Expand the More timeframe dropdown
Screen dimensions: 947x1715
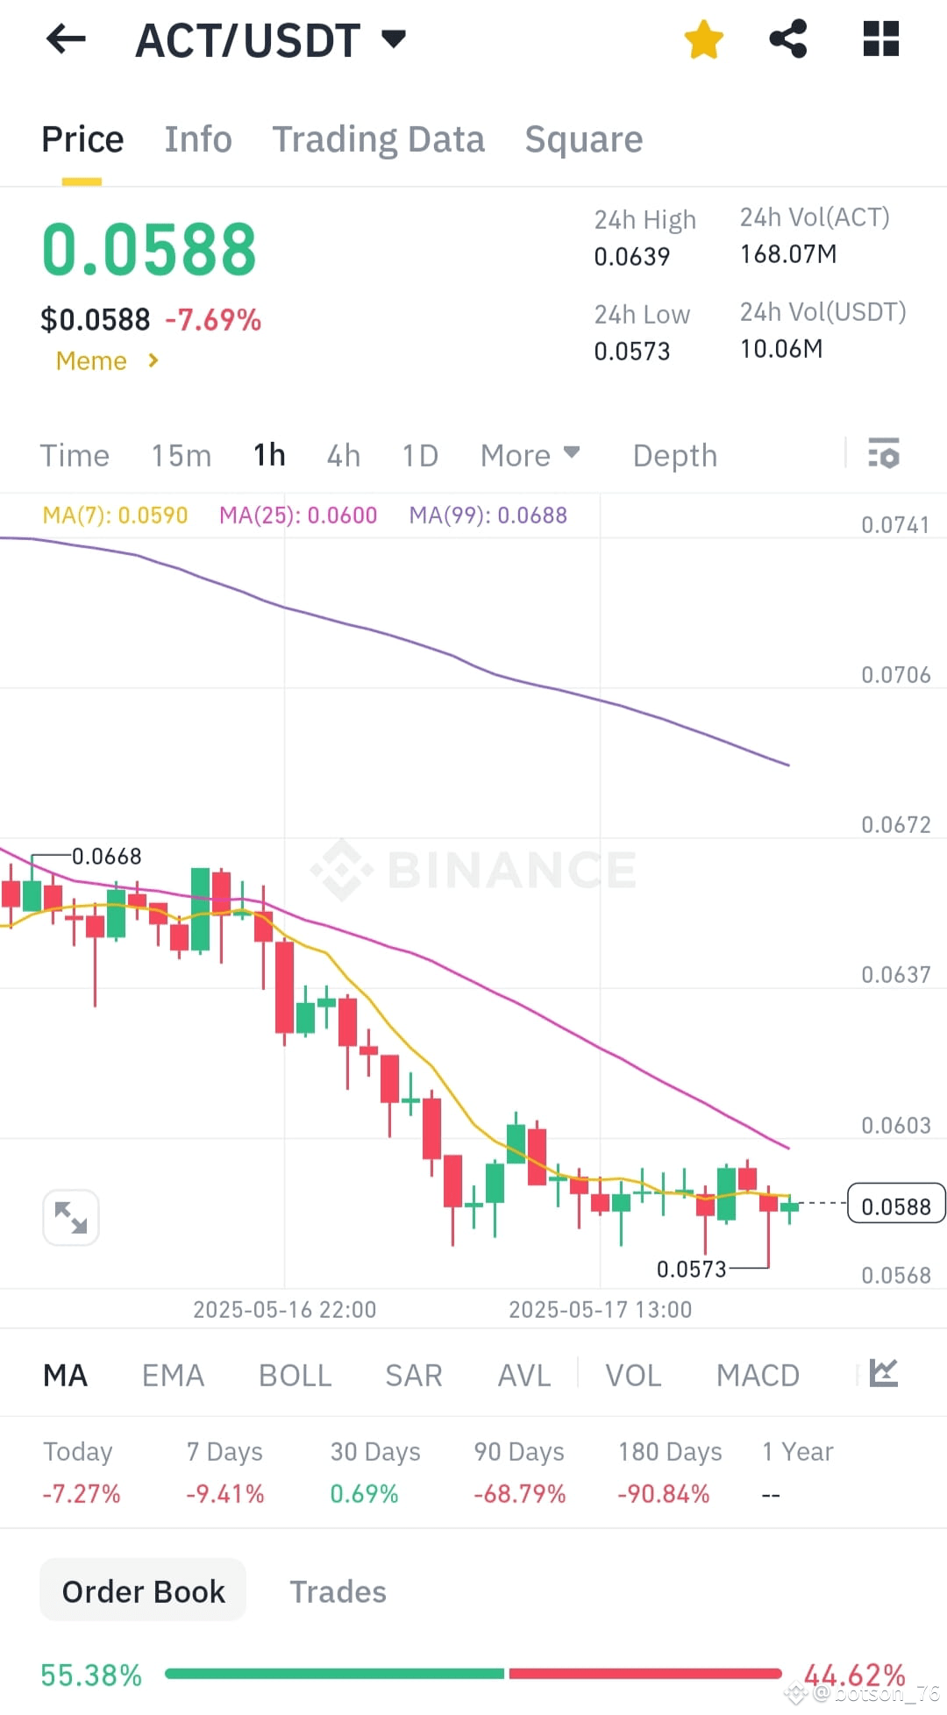coord(530,455)
